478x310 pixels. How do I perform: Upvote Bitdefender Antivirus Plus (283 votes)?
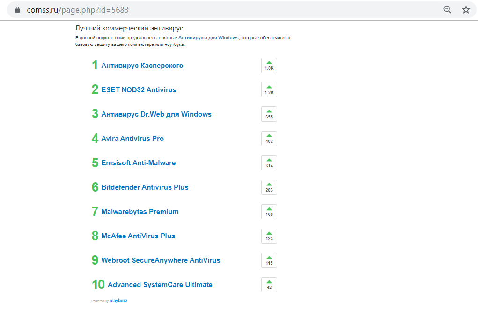269,187
